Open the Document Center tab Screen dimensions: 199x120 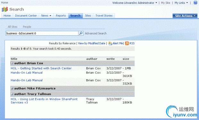[x=26, y=16]
